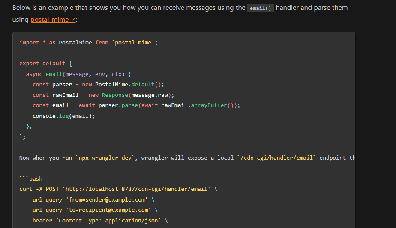
Task: Click the ```bash fence line
Action: pos(31,178)
